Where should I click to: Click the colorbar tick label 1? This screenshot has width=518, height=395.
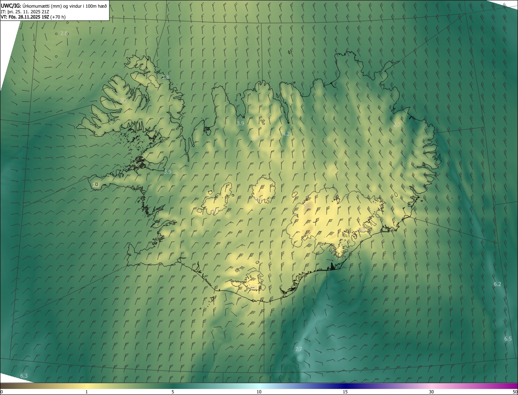tap(87, 392)
